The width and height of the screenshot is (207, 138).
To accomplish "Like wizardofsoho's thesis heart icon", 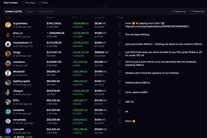I will click(120, 43).
